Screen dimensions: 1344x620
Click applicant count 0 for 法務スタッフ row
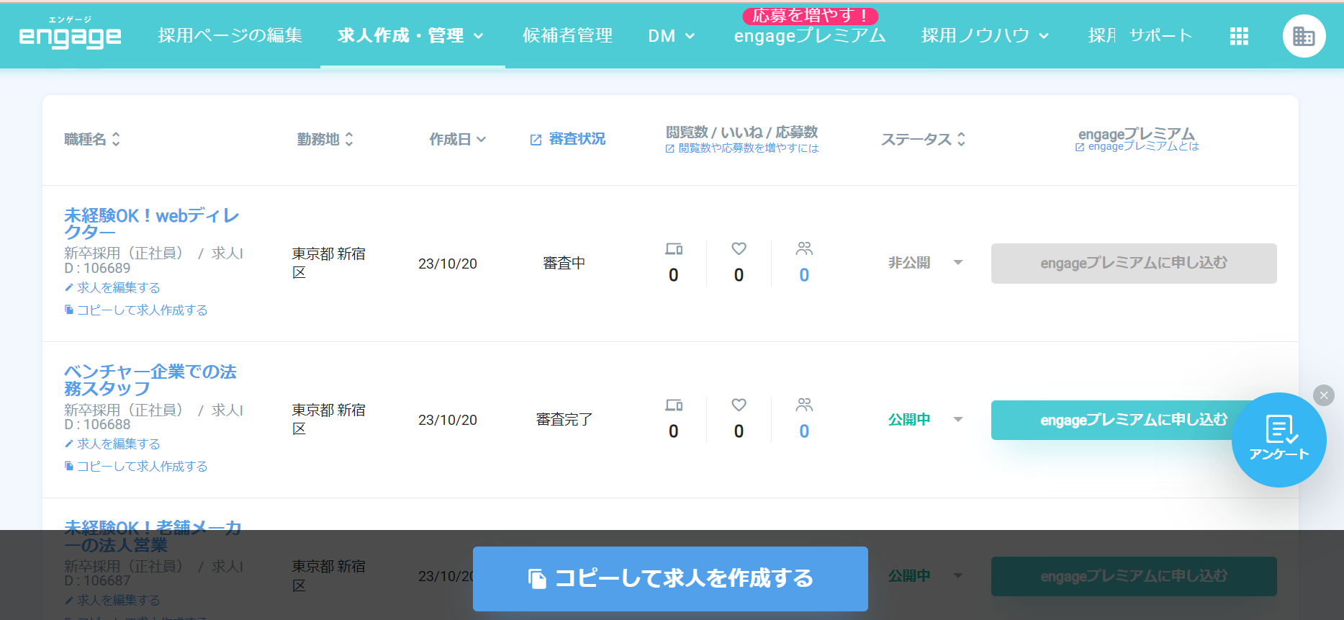tap(804, 431)
